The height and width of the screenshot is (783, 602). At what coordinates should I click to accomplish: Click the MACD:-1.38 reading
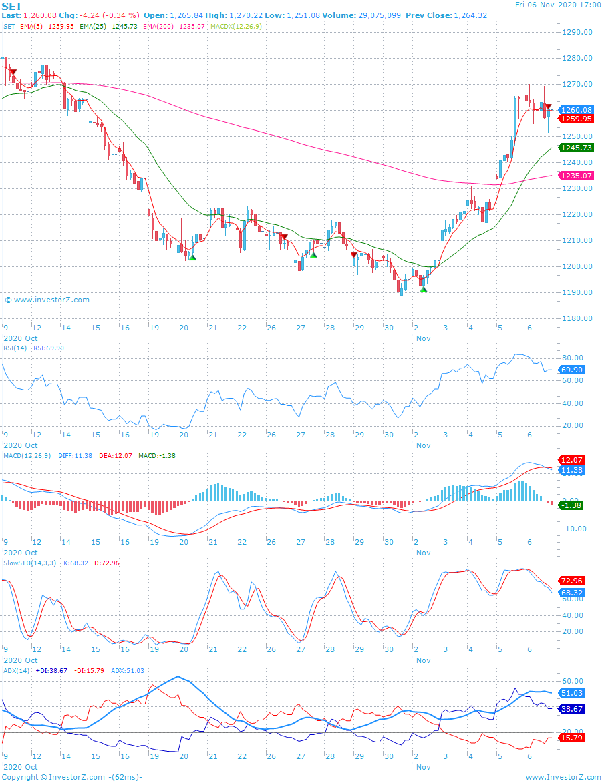point(156,455)
